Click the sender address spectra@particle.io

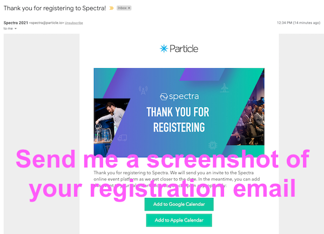[x=47, y=23]
